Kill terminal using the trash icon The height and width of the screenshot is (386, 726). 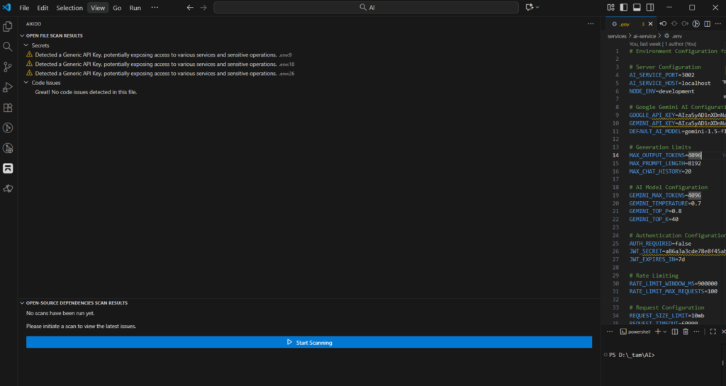pyautogui.click(x=686, y=331)
